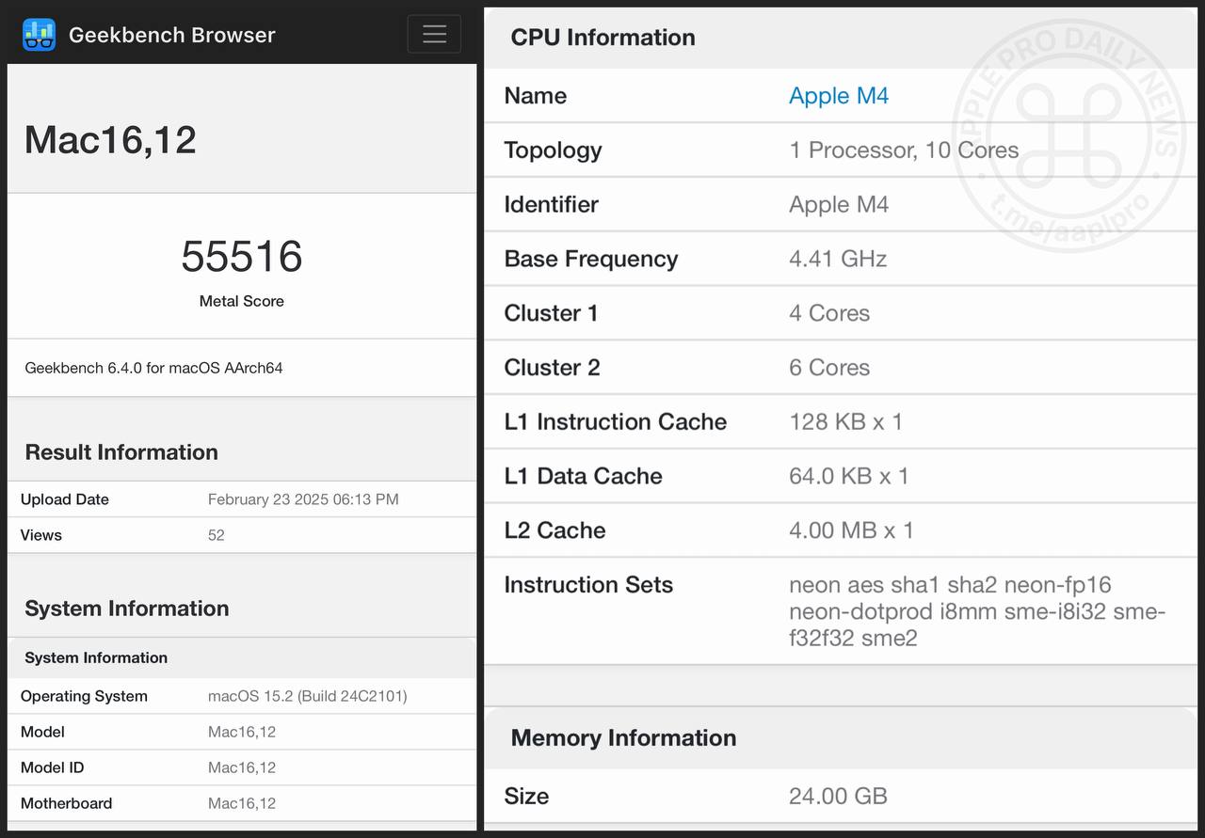Click 1 Processor, 10 Cores value
This screenshot has height=838, width=1205.
coord(904,150)
